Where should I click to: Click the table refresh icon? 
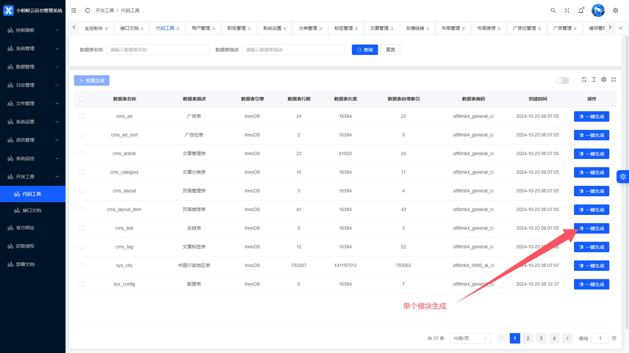coord(584,79)
